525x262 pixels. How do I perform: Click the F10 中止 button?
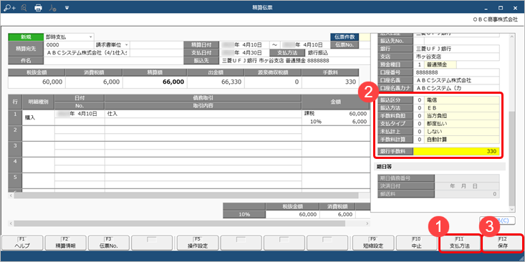(x=416, y=243)
